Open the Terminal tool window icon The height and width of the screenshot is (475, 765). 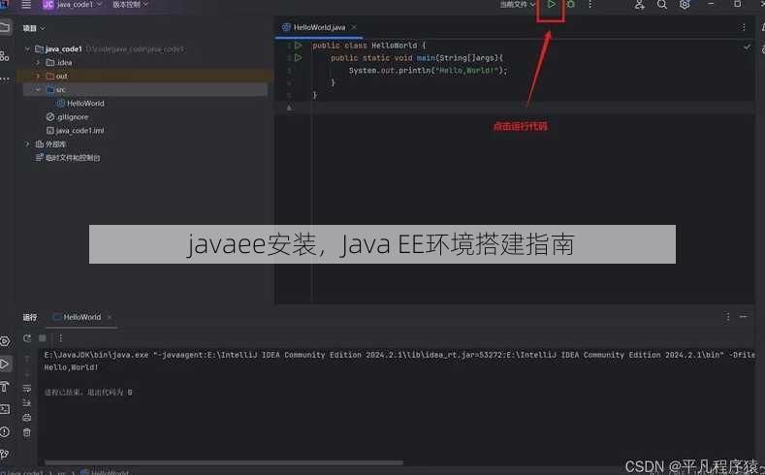[5, 409]
